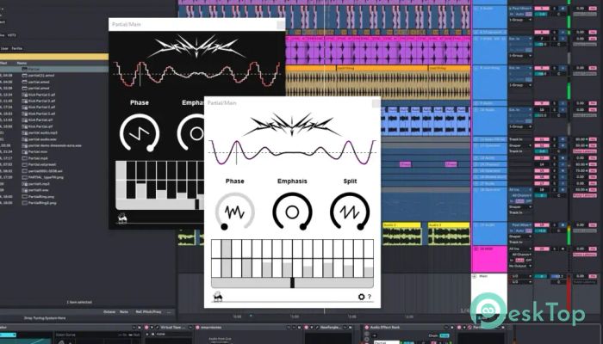
Task: Click the Phase knob in black plugin
Action: click(139, 133)
